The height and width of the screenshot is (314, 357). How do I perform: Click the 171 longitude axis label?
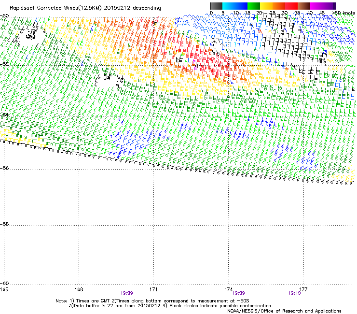coord(153,289)
